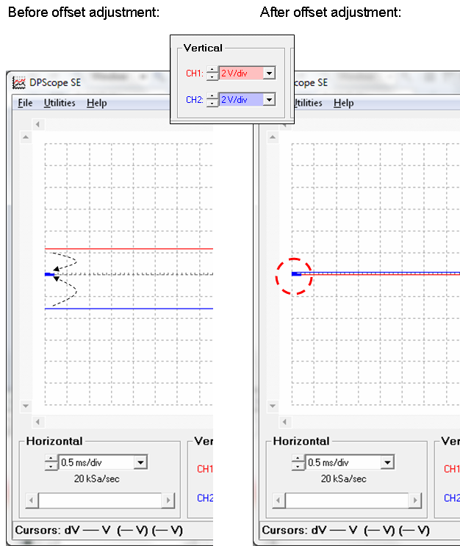460x546 pixels.
Task: Click blue CH2 trace in left window
Action: pyautogui.click(x=129, y=309)
